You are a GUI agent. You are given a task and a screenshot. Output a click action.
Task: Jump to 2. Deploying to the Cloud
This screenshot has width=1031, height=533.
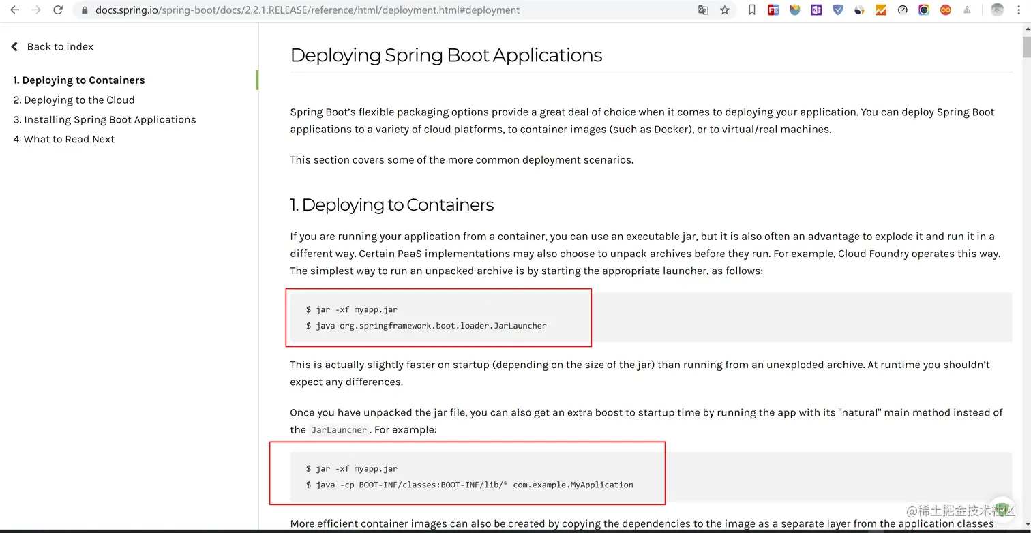coord(74,100)
